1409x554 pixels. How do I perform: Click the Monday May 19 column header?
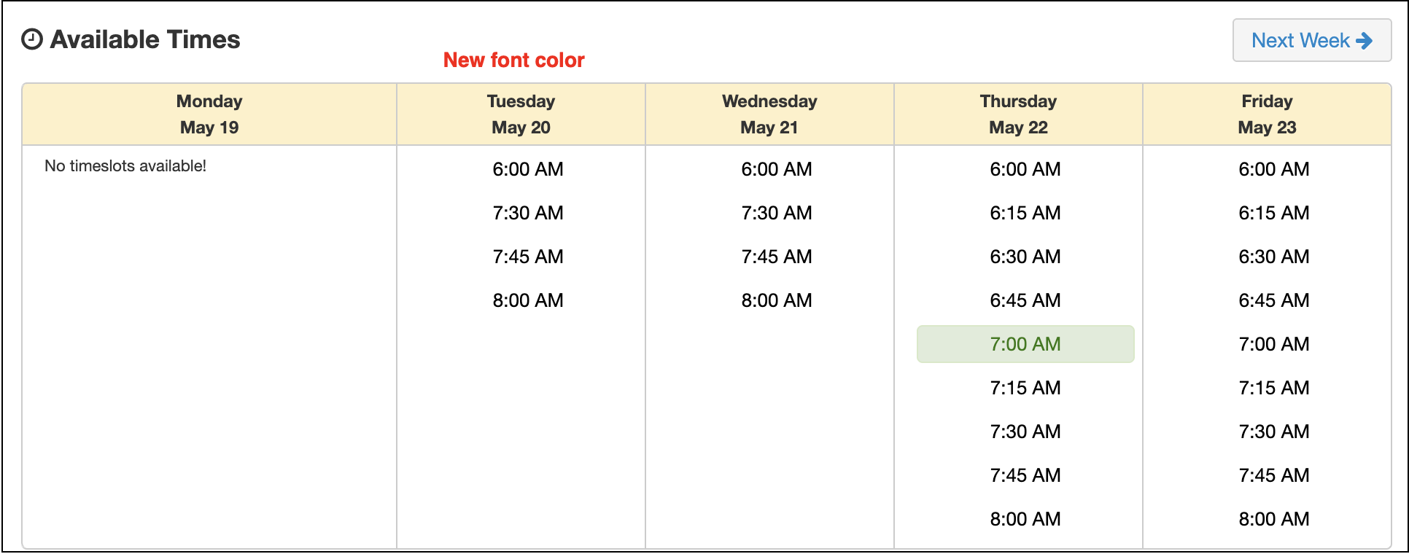[209, 114]
